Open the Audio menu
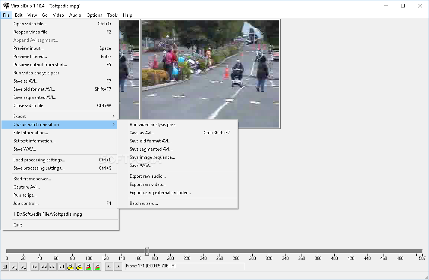 click(75, 15)
